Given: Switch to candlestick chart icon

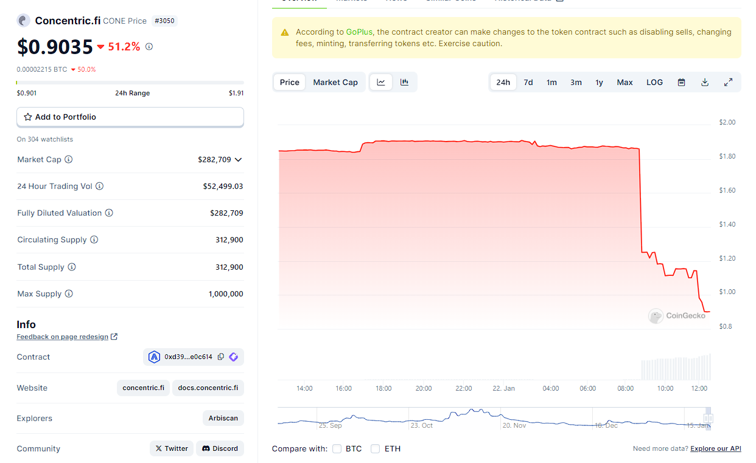Looking at the screenshot, I should pos(404,83).
